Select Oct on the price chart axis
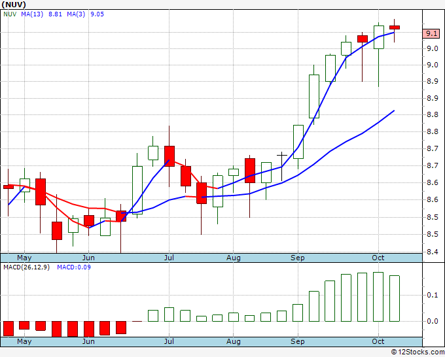This screenshot has height=357, width=445. pyautogui.click(x=378, y=258)
